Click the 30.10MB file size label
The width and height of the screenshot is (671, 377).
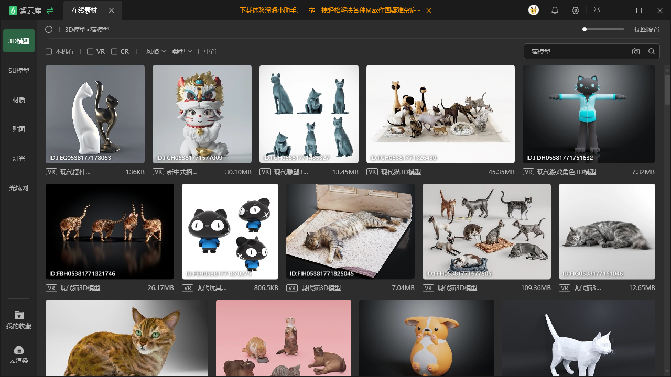[x=239, y=172]
